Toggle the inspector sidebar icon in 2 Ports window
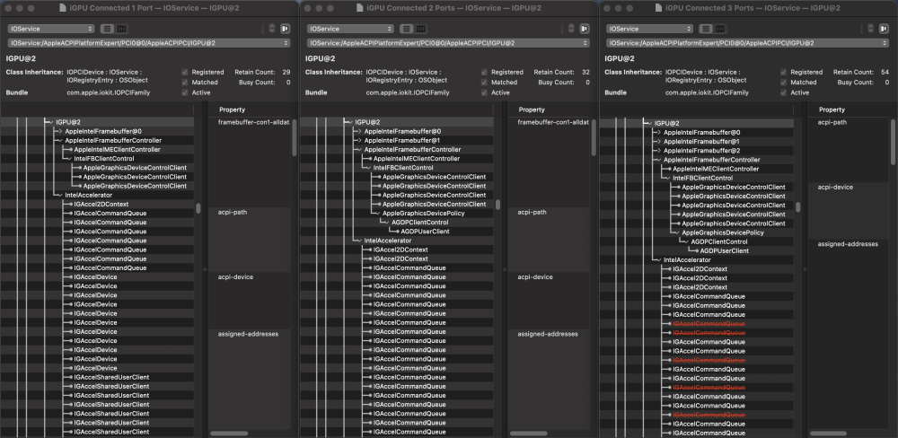Screen dimensions: 898x438 [585, 29]
